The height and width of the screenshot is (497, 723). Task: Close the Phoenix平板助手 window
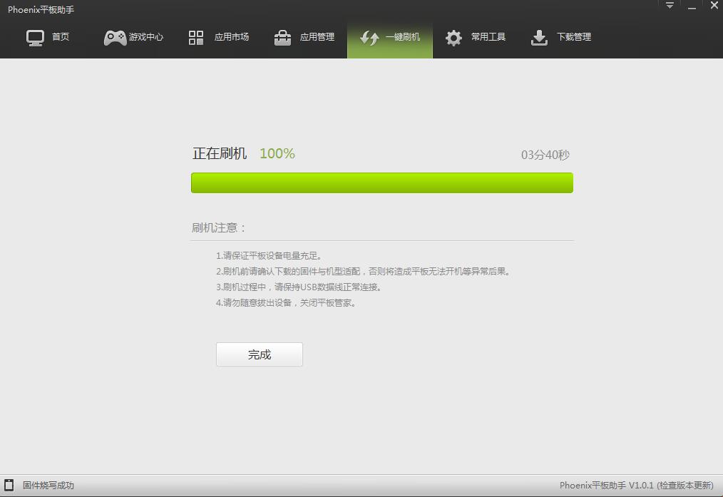pyautogui.click(x=714, y=5)
